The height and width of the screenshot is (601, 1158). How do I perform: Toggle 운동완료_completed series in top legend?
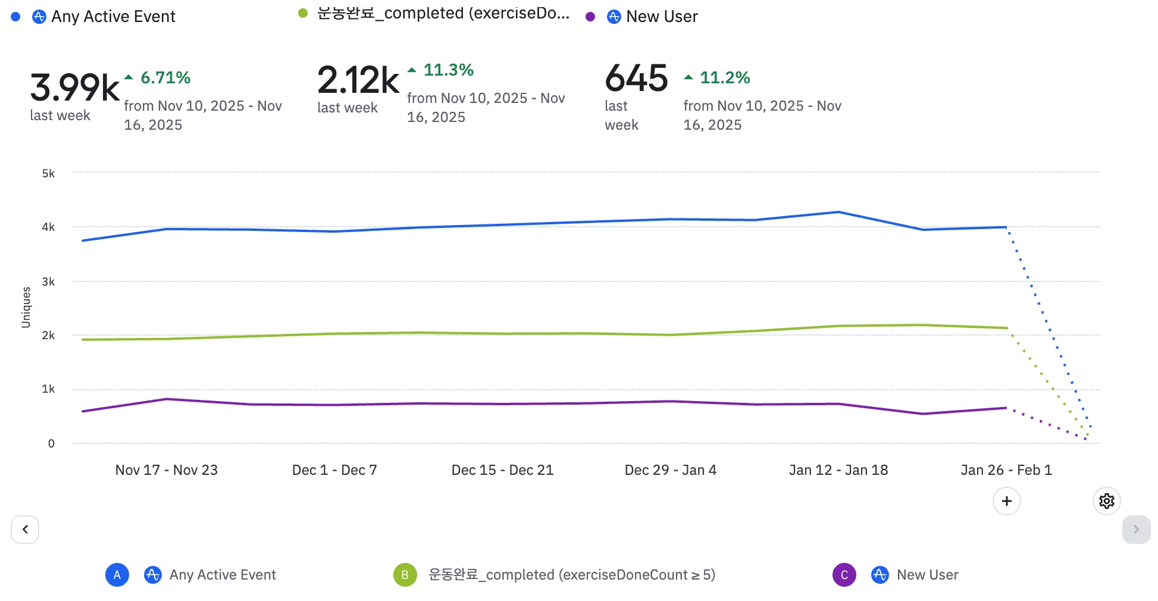[443, 13]
